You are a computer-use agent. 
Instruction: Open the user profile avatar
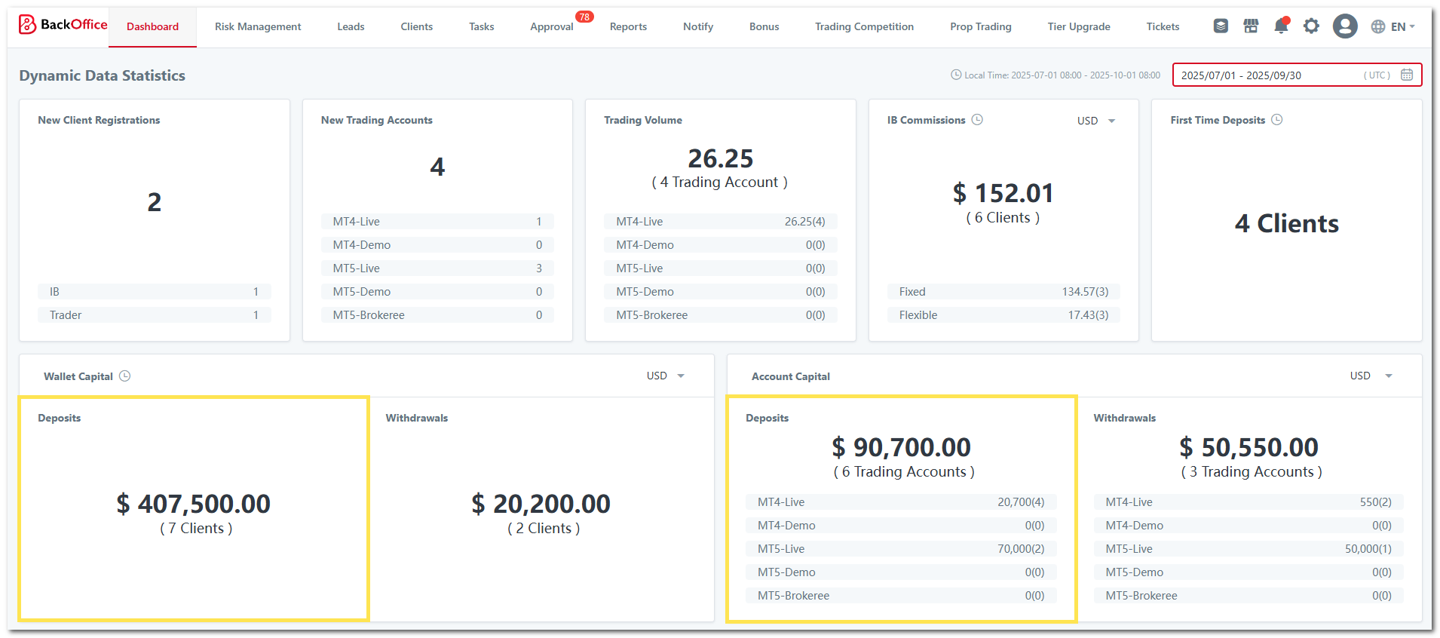click(1345, 26)
